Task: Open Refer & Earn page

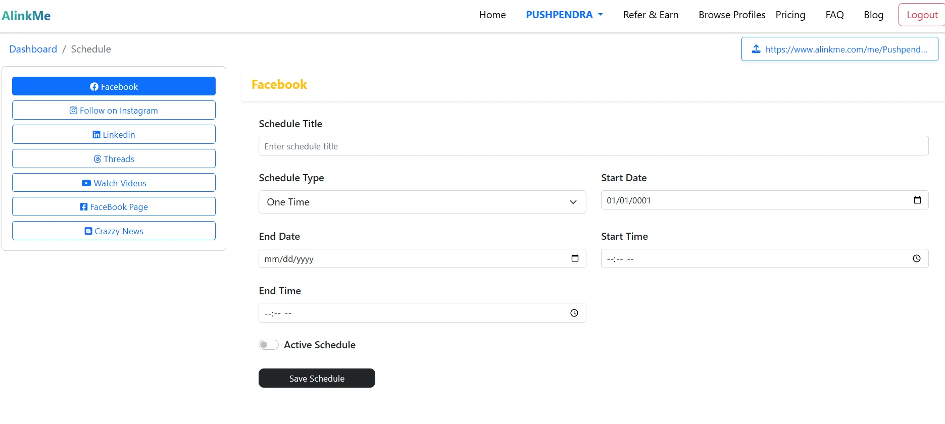Action: click(651, 15)
